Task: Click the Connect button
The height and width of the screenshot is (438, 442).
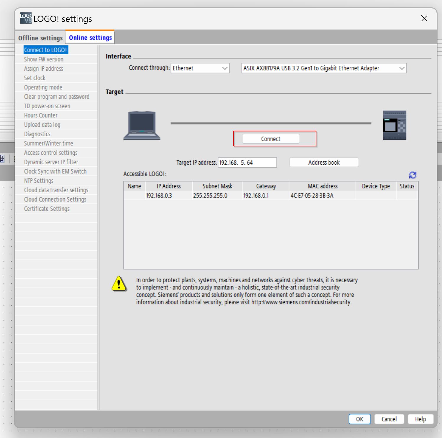Action: click(271, 139)
